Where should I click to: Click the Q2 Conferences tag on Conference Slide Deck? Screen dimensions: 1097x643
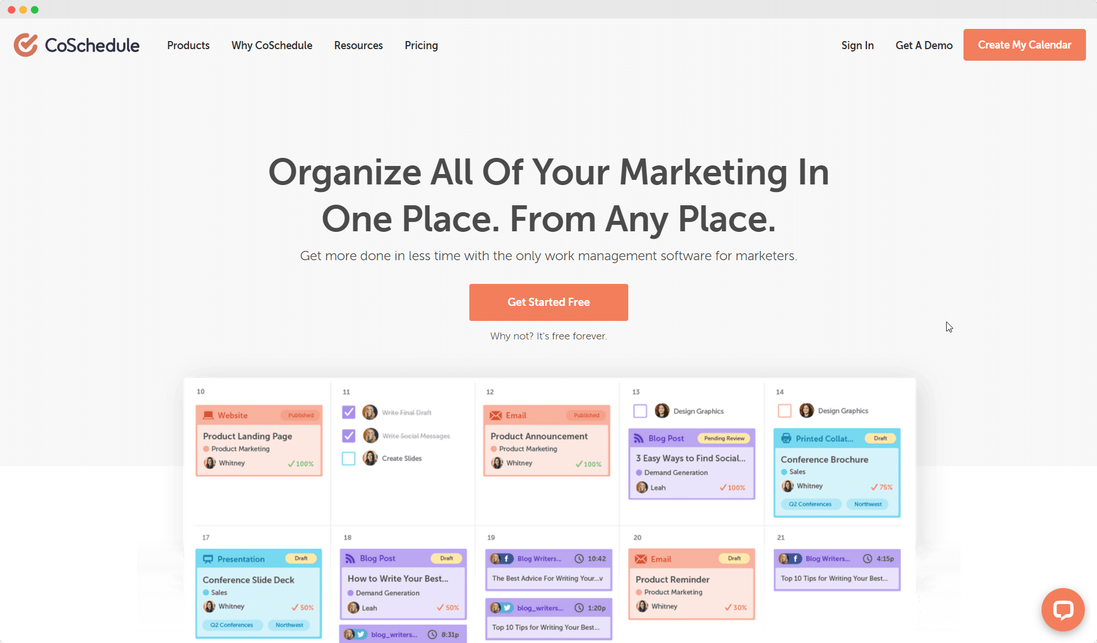click(x=232, y=625)
